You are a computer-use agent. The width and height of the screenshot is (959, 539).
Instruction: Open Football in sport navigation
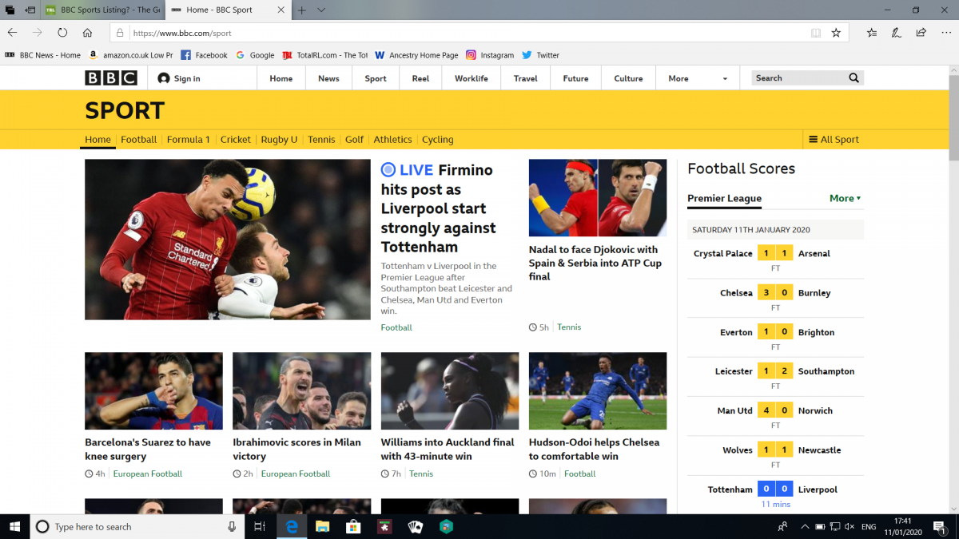(x=139, y=139)
